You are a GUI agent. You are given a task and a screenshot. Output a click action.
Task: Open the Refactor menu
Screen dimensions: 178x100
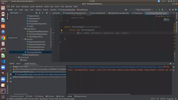coord(39,6)
